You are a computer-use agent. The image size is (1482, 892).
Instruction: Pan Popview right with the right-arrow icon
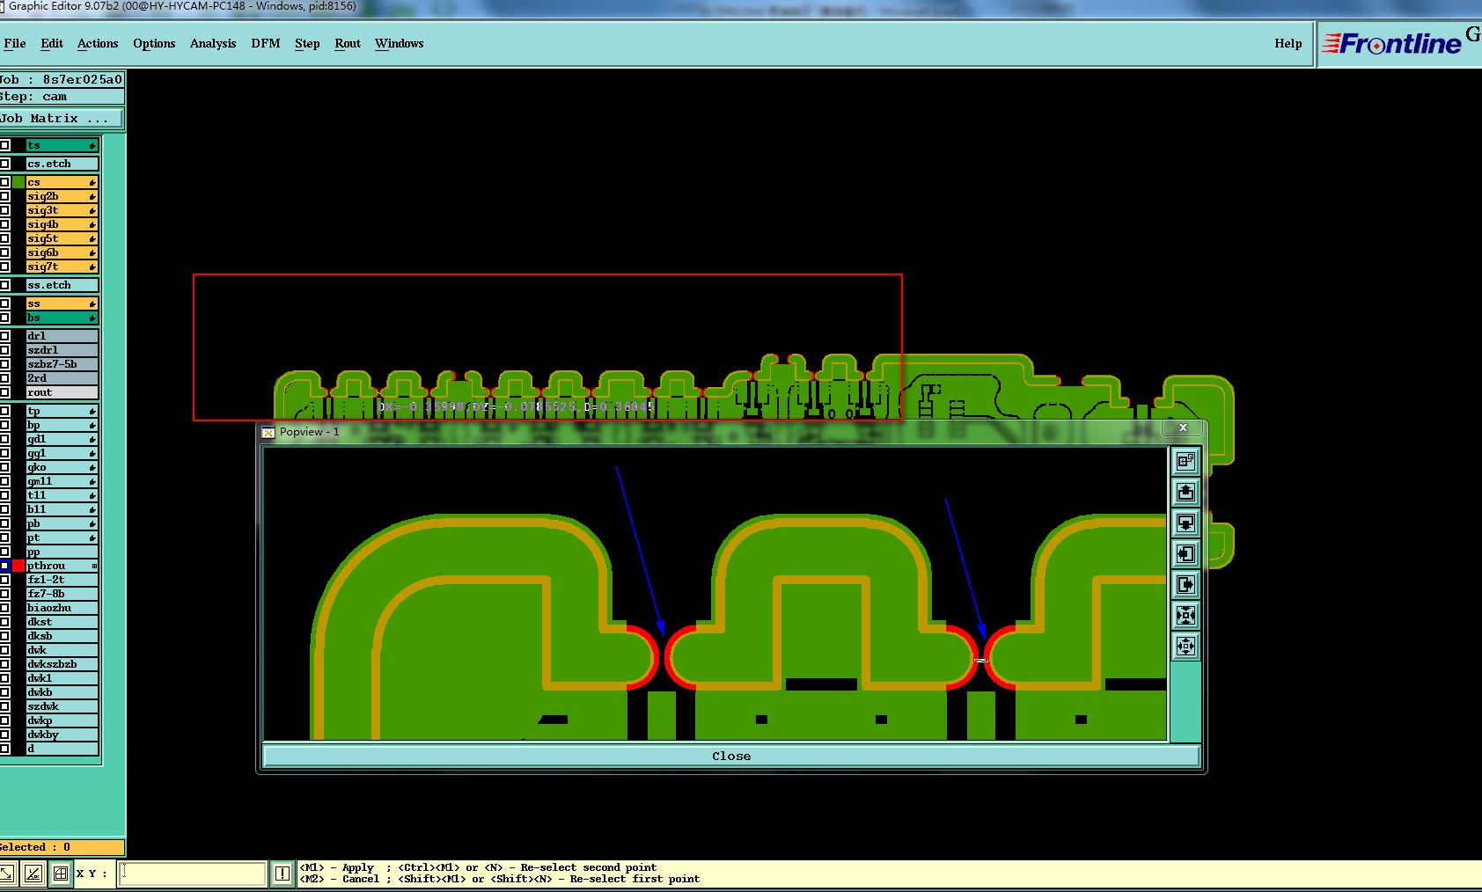pyautogui.click(x=1185, y=584)
